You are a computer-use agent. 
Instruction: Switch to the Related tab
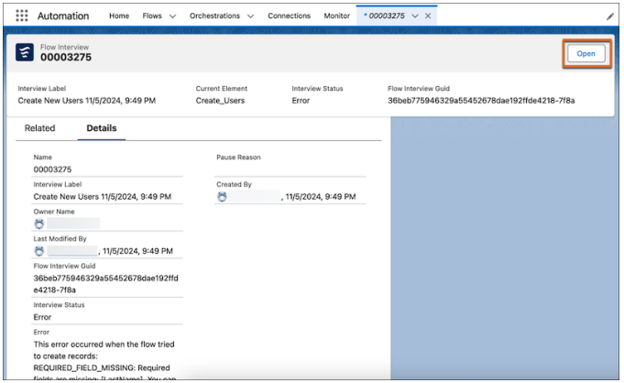pyautogui.click(x=39, y=128)
